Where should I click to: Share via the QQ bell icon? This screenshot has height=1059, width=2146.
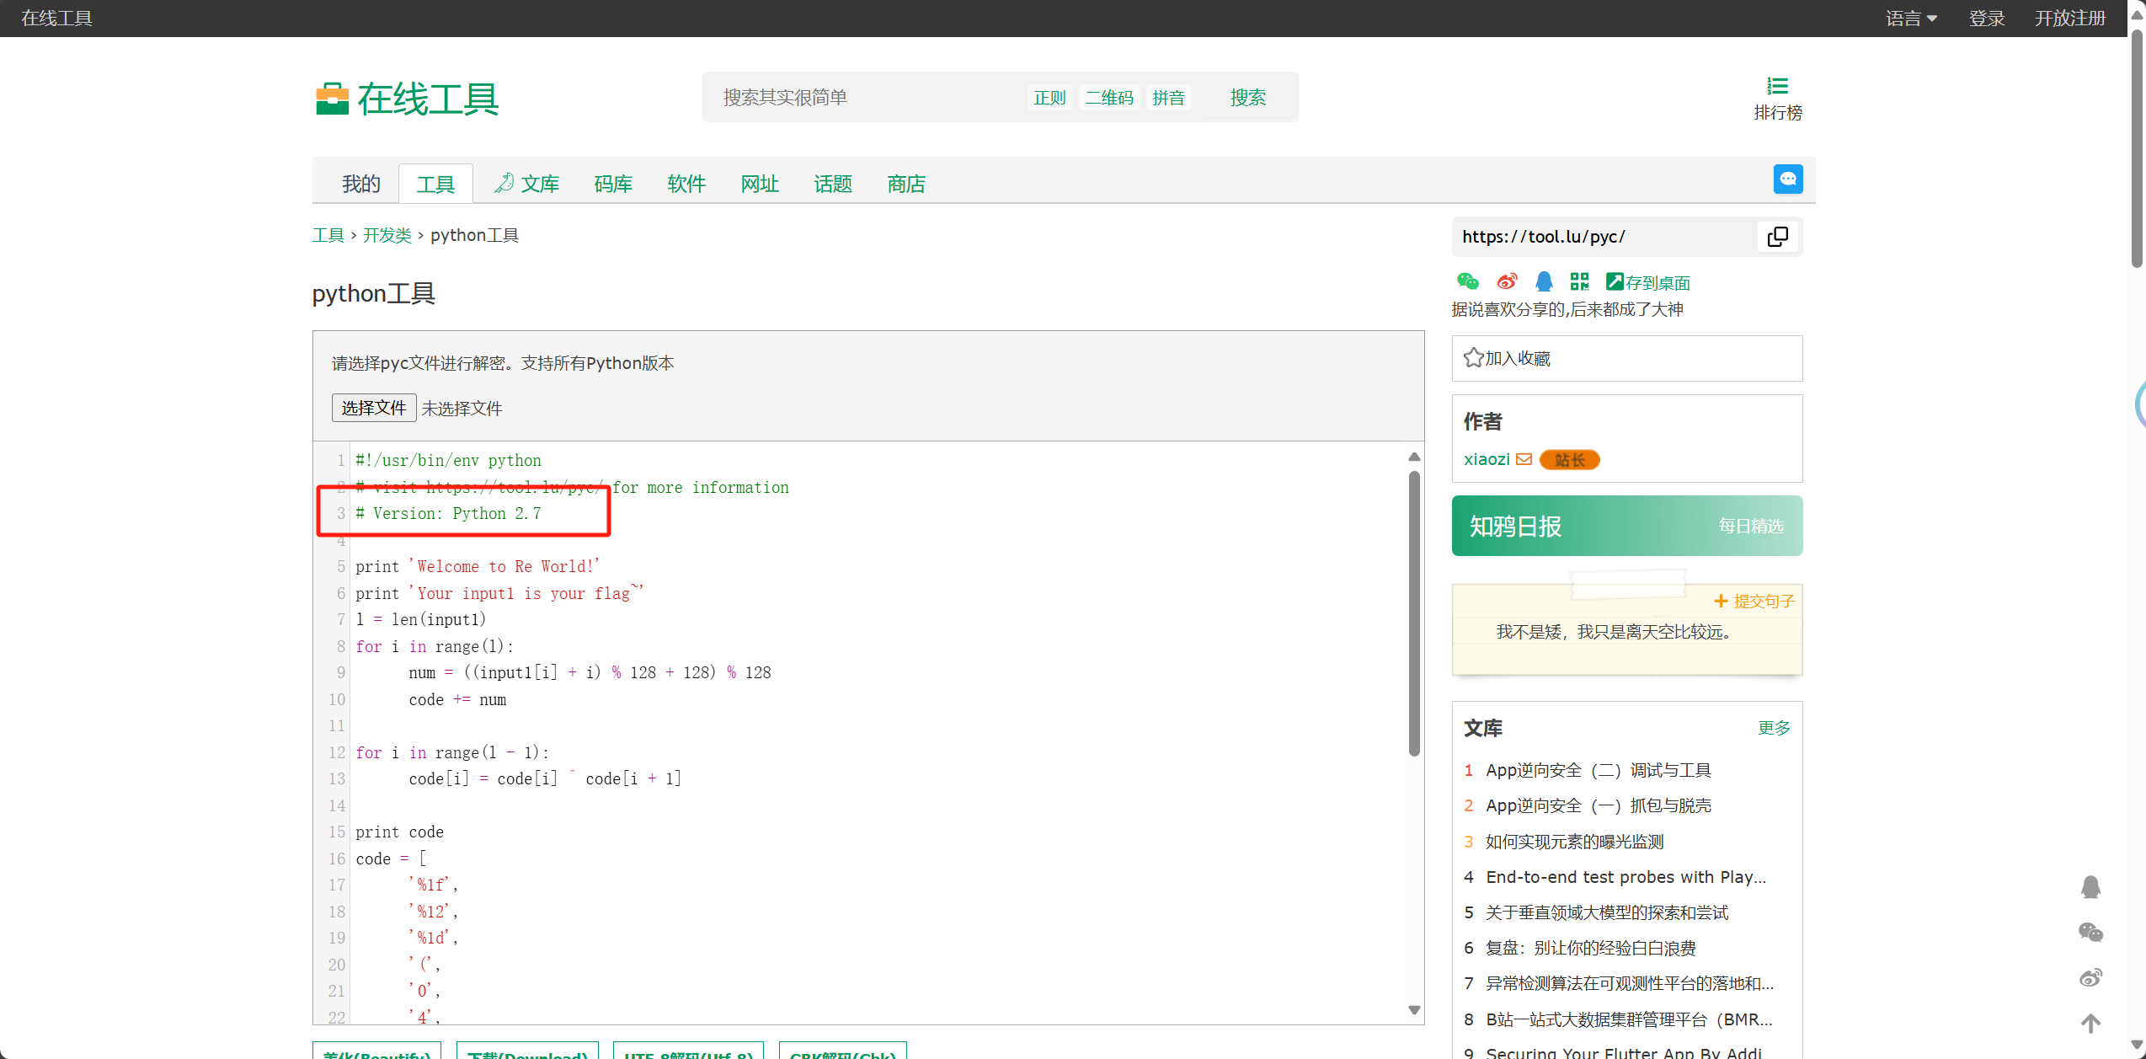[1543, 281]
